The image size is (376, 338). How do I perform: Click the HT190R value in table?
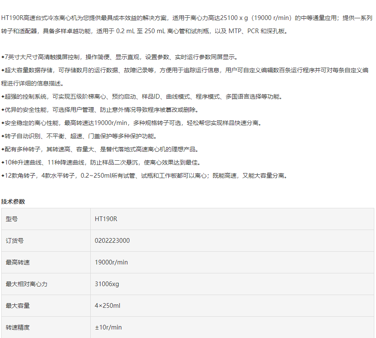106,219
